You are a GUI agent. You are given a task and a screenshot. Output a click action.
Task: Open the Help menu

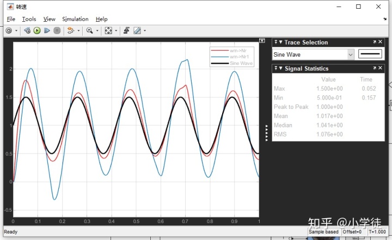coord(101,19)
